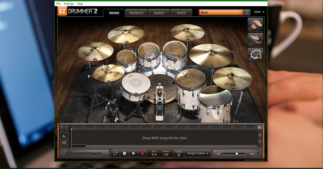Zoom in on the song track

(260, 135)
